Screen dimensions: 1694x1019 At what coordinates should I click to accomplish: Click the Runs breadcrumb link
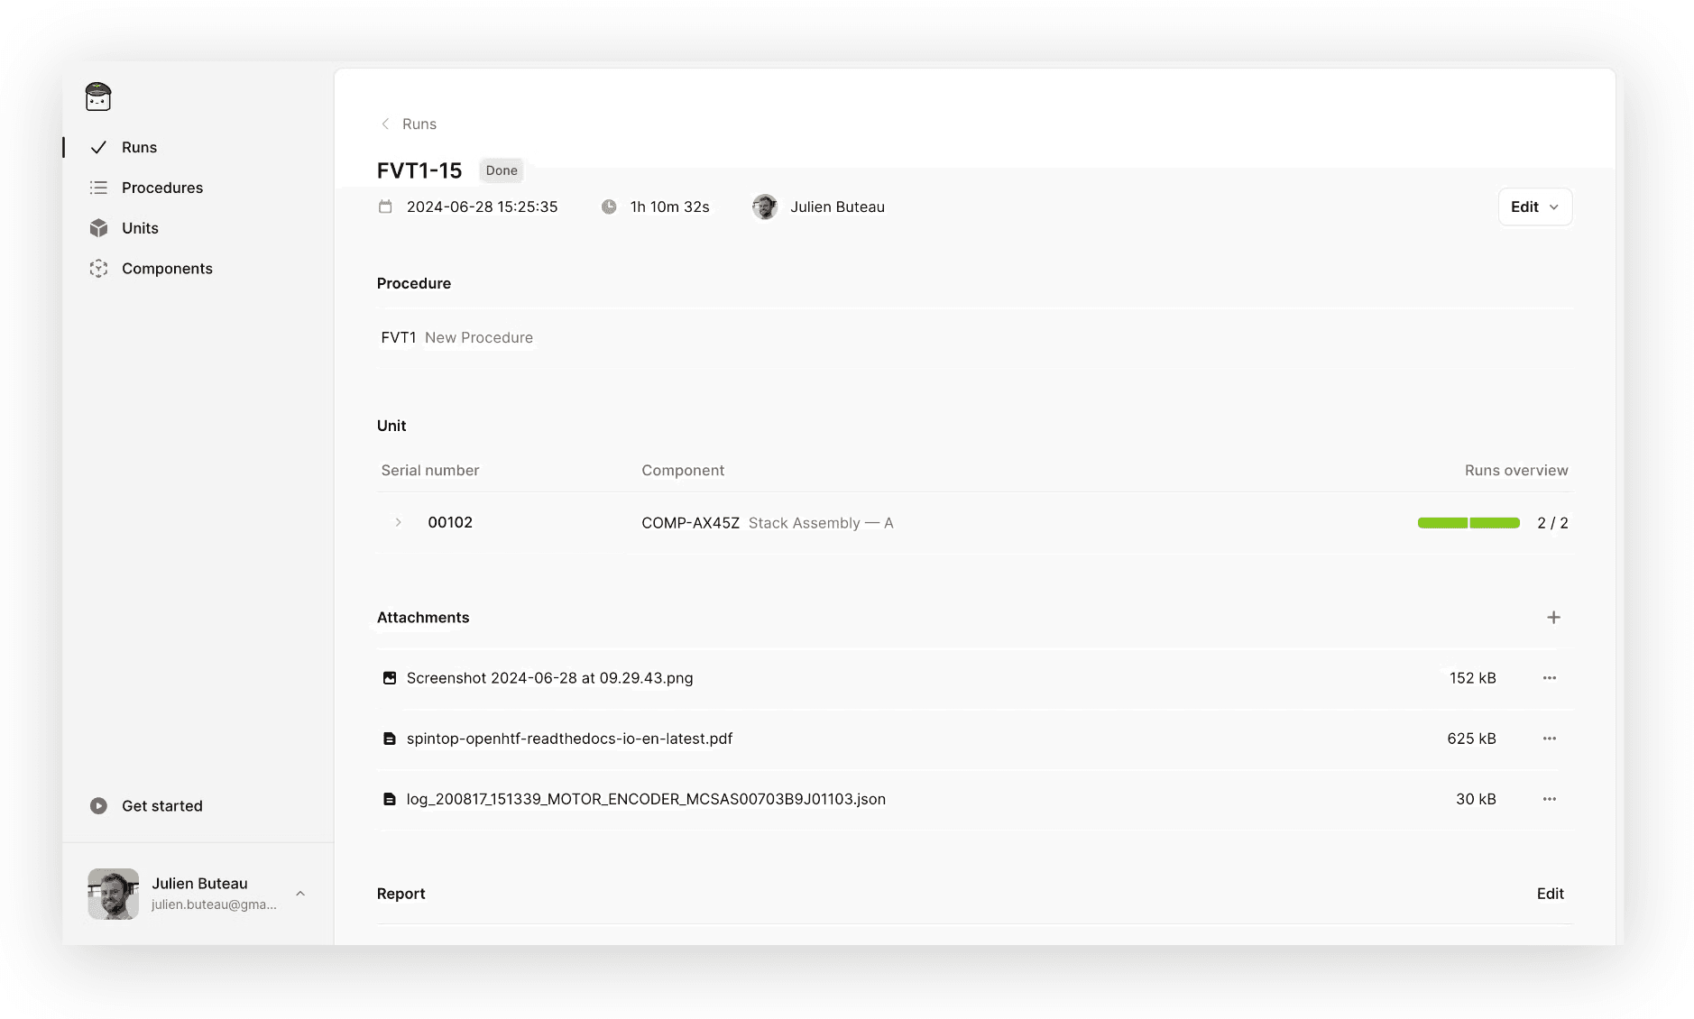(419, 124)
